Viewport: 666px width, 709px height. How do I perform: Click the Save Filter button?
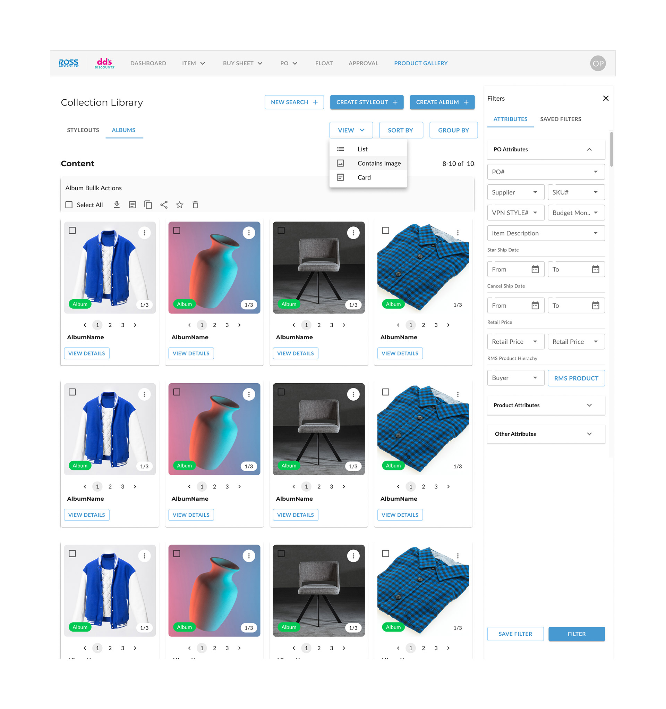click(515, 634)
